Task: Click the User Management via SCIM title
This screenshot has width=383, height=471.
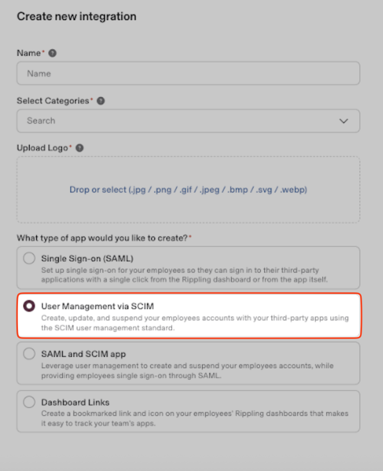Action: [97, 306]
